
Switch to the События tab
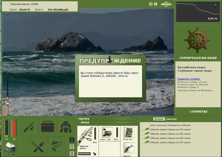click(171, 119)
